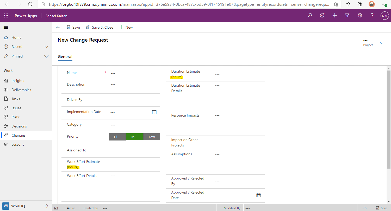The width and height of the screenshot is (391, 211).
Task: Click the Save & Close button
Action: [100, 27]
